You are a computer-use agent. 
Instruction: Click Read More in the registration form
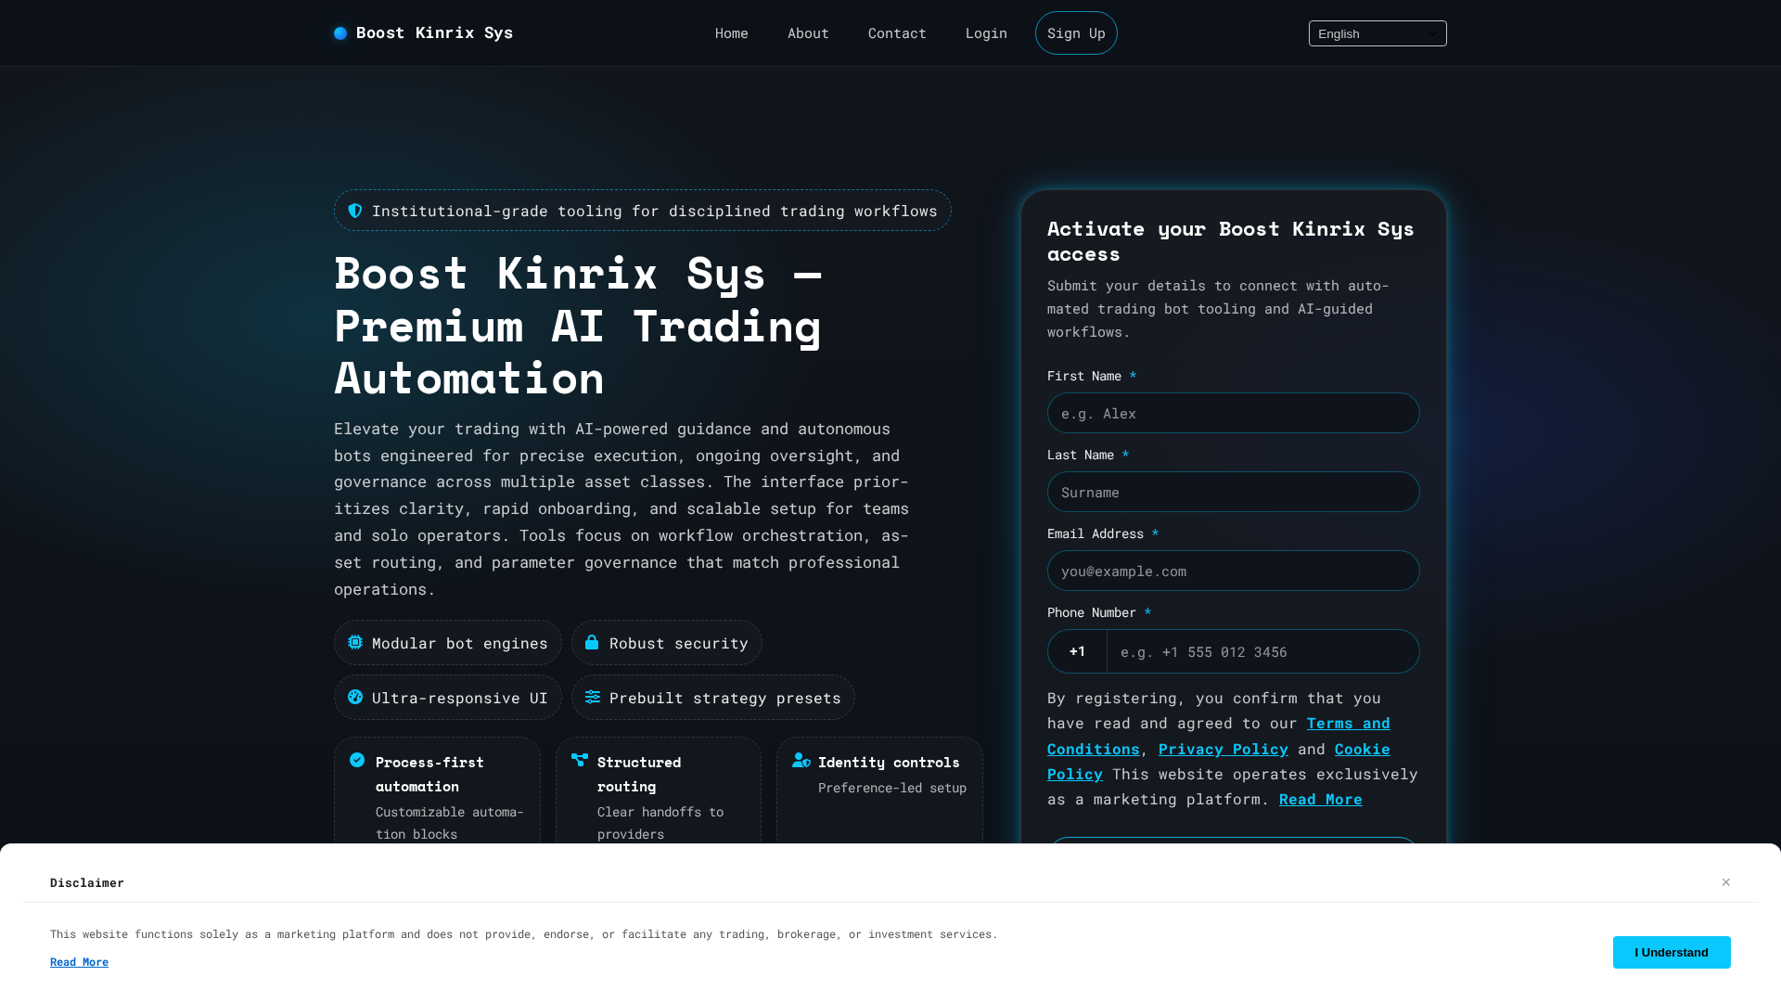(x=1321, y=799)
